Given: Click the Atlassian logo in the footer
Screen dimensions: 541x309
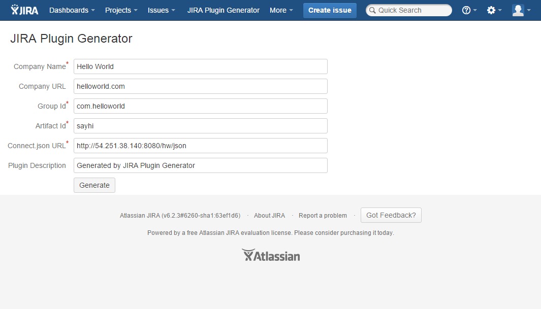Looking at the screenshot, I should click(271, 255).
